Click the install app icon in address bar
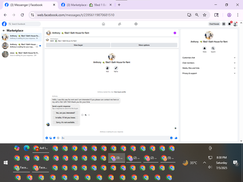 point(189,15)
